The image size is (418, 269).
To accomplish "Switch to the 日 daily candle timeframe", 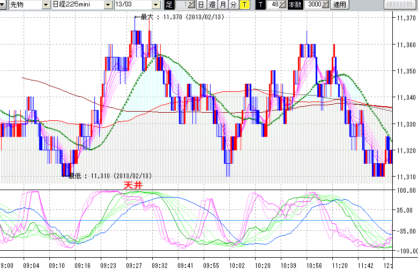I will 200,5.
